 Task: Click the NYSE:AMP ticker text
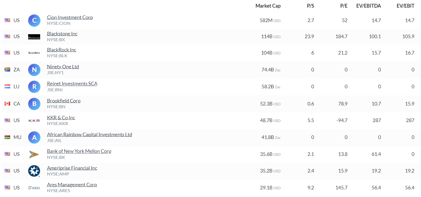[x=58, y=174]
